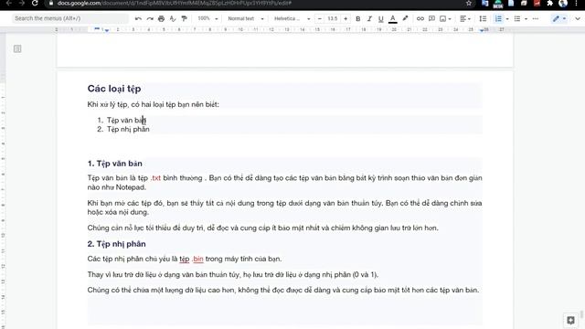Click the font size field showing 13.5
585x329 pixels.
[x=333, y=18]
